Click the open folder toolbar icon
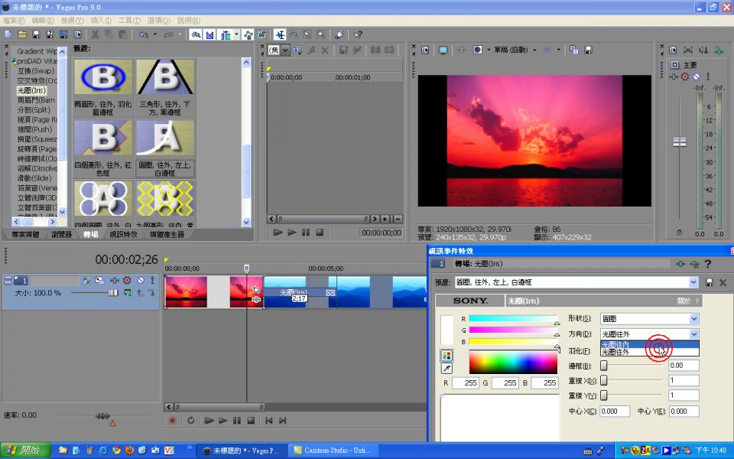The image size is (734, 459). point(22,34)
